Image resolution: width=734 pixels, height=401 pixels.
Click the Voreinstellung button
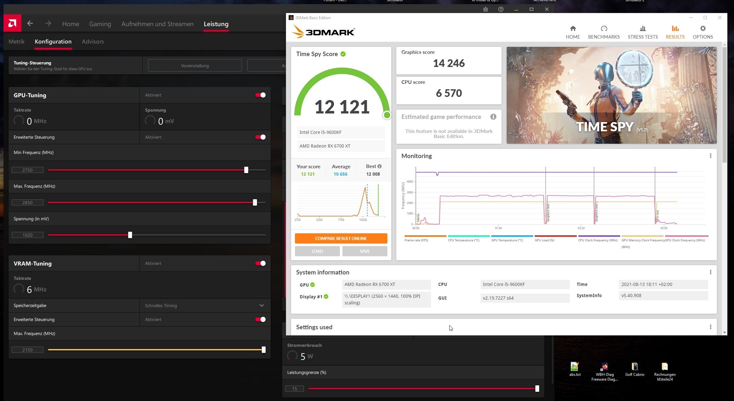[x=195, y=66]
